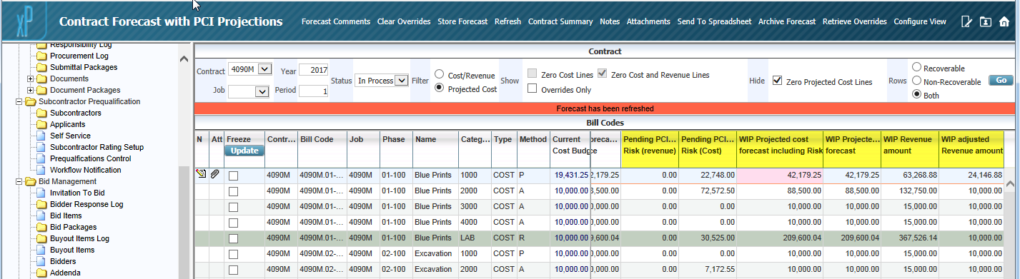Open the Status In Process dropdown
This screenshot has width=1020, height=279.
click(382, 81)
